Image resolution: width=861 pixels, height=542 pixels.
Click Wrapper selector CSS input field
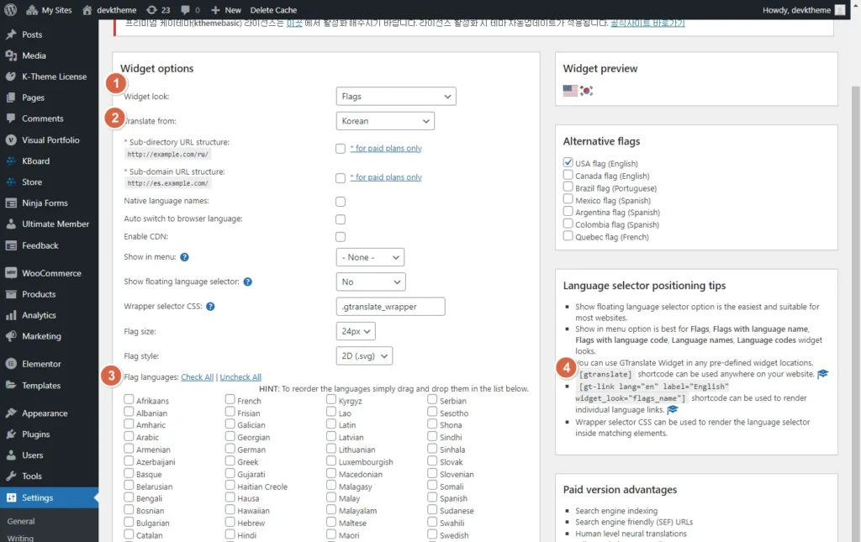click(x=390, y=306)
